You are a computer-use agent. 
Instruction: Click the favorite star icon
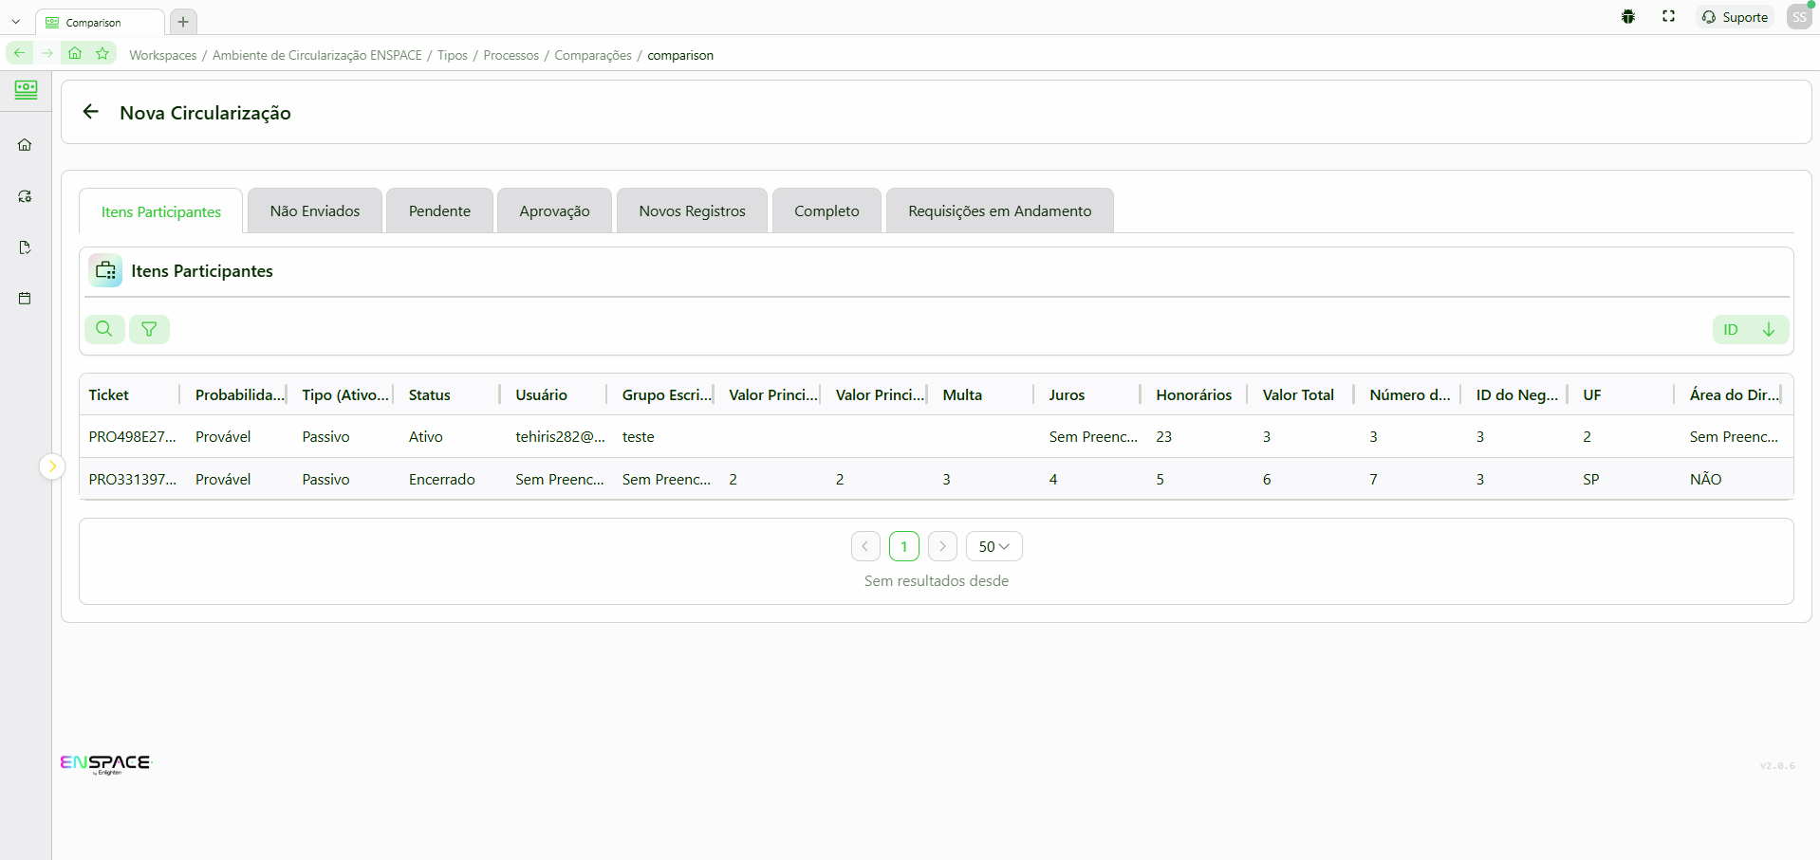click(102, 54)
